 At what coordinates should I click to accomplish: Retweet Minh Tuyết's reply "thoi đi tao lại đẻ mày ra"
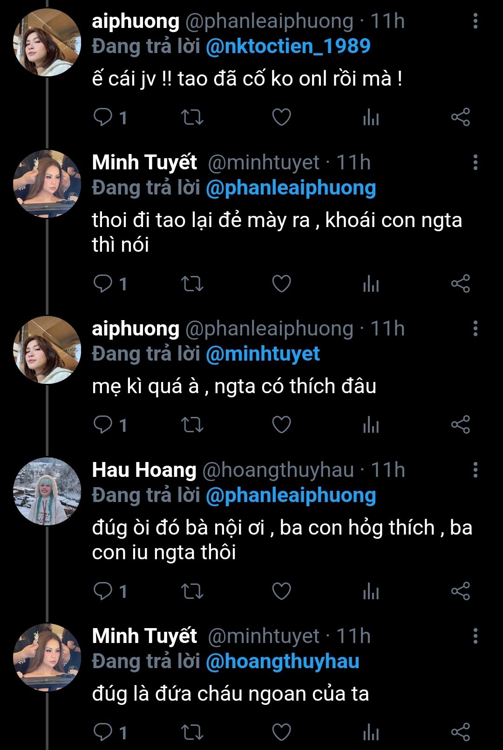coord(192,283)
